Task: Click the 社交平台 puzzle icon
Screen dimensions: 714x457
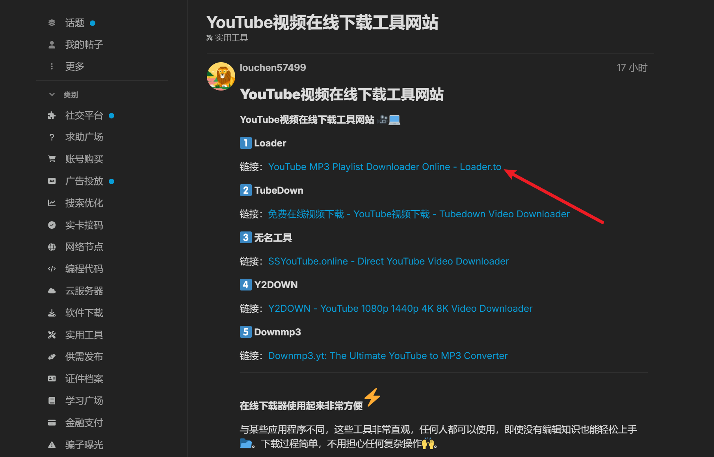Action: click(52, 115)
